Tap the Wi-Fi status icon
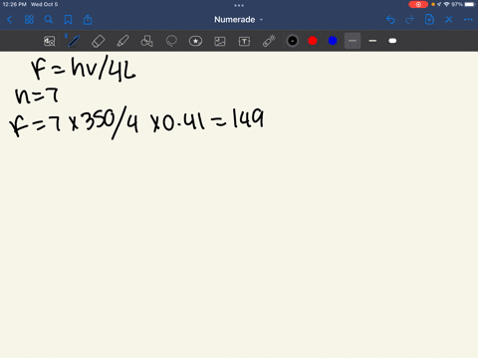Screen dimensions: 478x358 tap(446, 4)
